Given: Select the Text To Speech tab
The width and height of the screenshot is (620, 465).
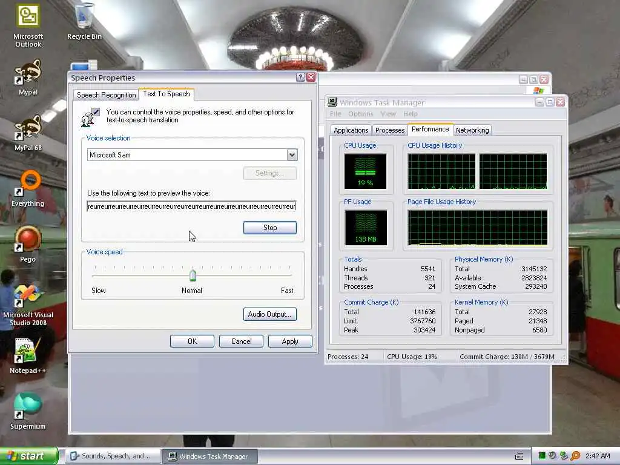Looking at the screenshot, I should pos(167,94).
